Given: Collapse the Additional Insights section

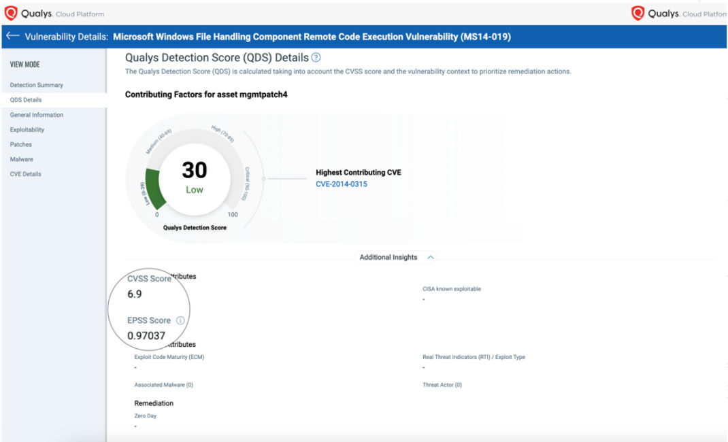Looking at the screenshot, I should pos(431,257).
